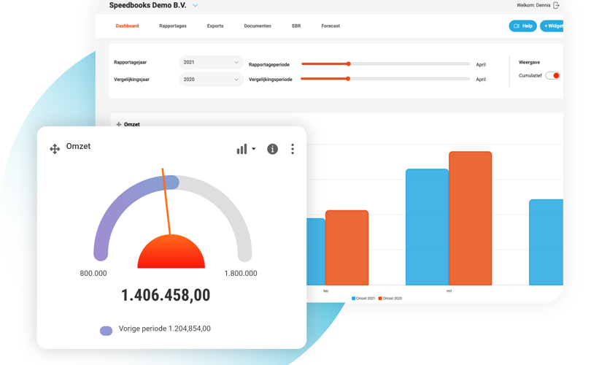This screenshot has height=365, width=591.
Task: Click the Vergelijkingsperiode slider handle
Action: tap(348, 78)
